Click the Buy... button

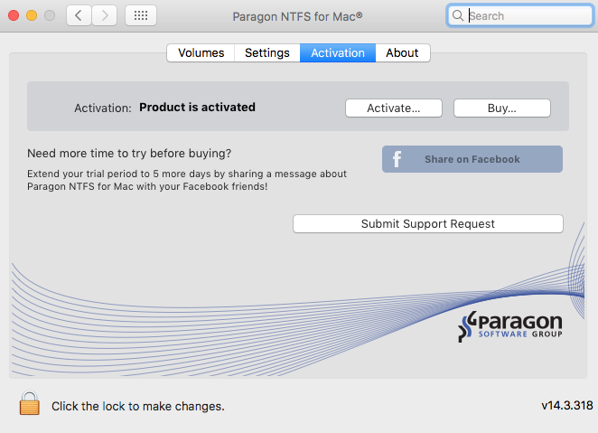point(502,108)
